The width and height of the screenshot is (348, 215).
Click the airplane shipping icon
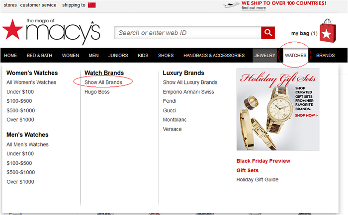pos(232,5)
